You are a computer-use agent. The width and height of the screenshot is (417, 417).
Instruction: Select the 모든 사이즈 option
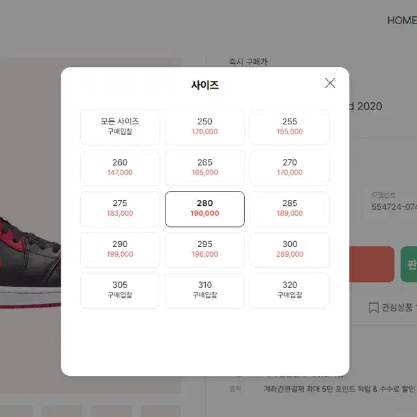(x=120, y=128)
